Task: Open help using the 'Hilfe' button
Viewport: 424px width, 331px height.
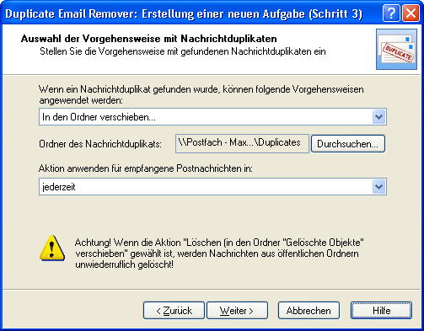Action: 381,311
